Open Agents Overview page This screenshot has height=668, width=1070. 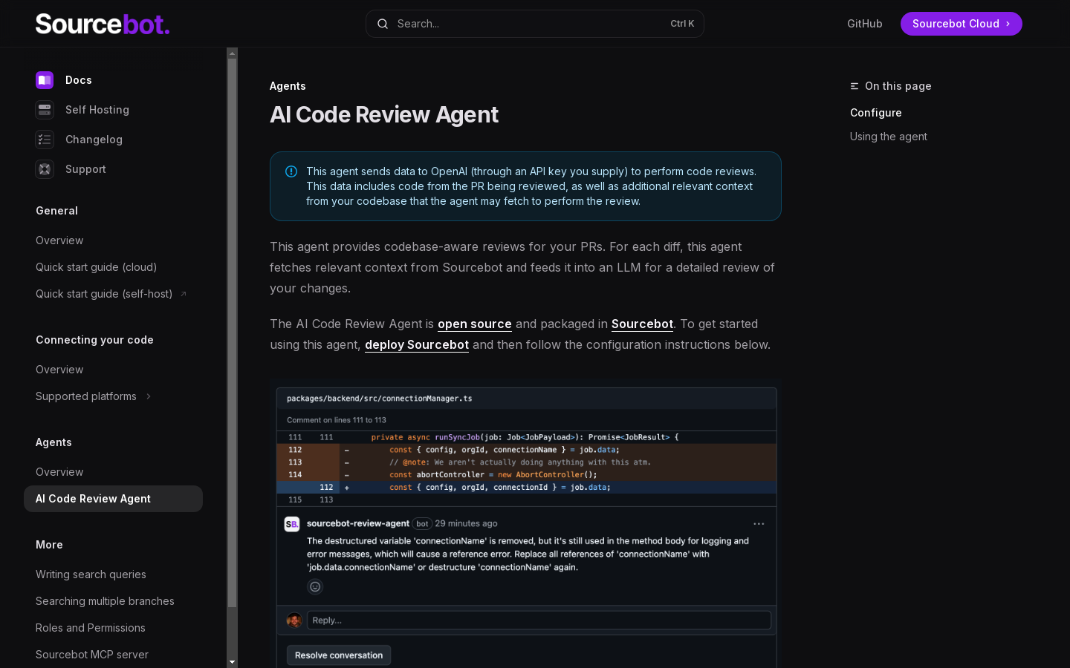[59, 472]
